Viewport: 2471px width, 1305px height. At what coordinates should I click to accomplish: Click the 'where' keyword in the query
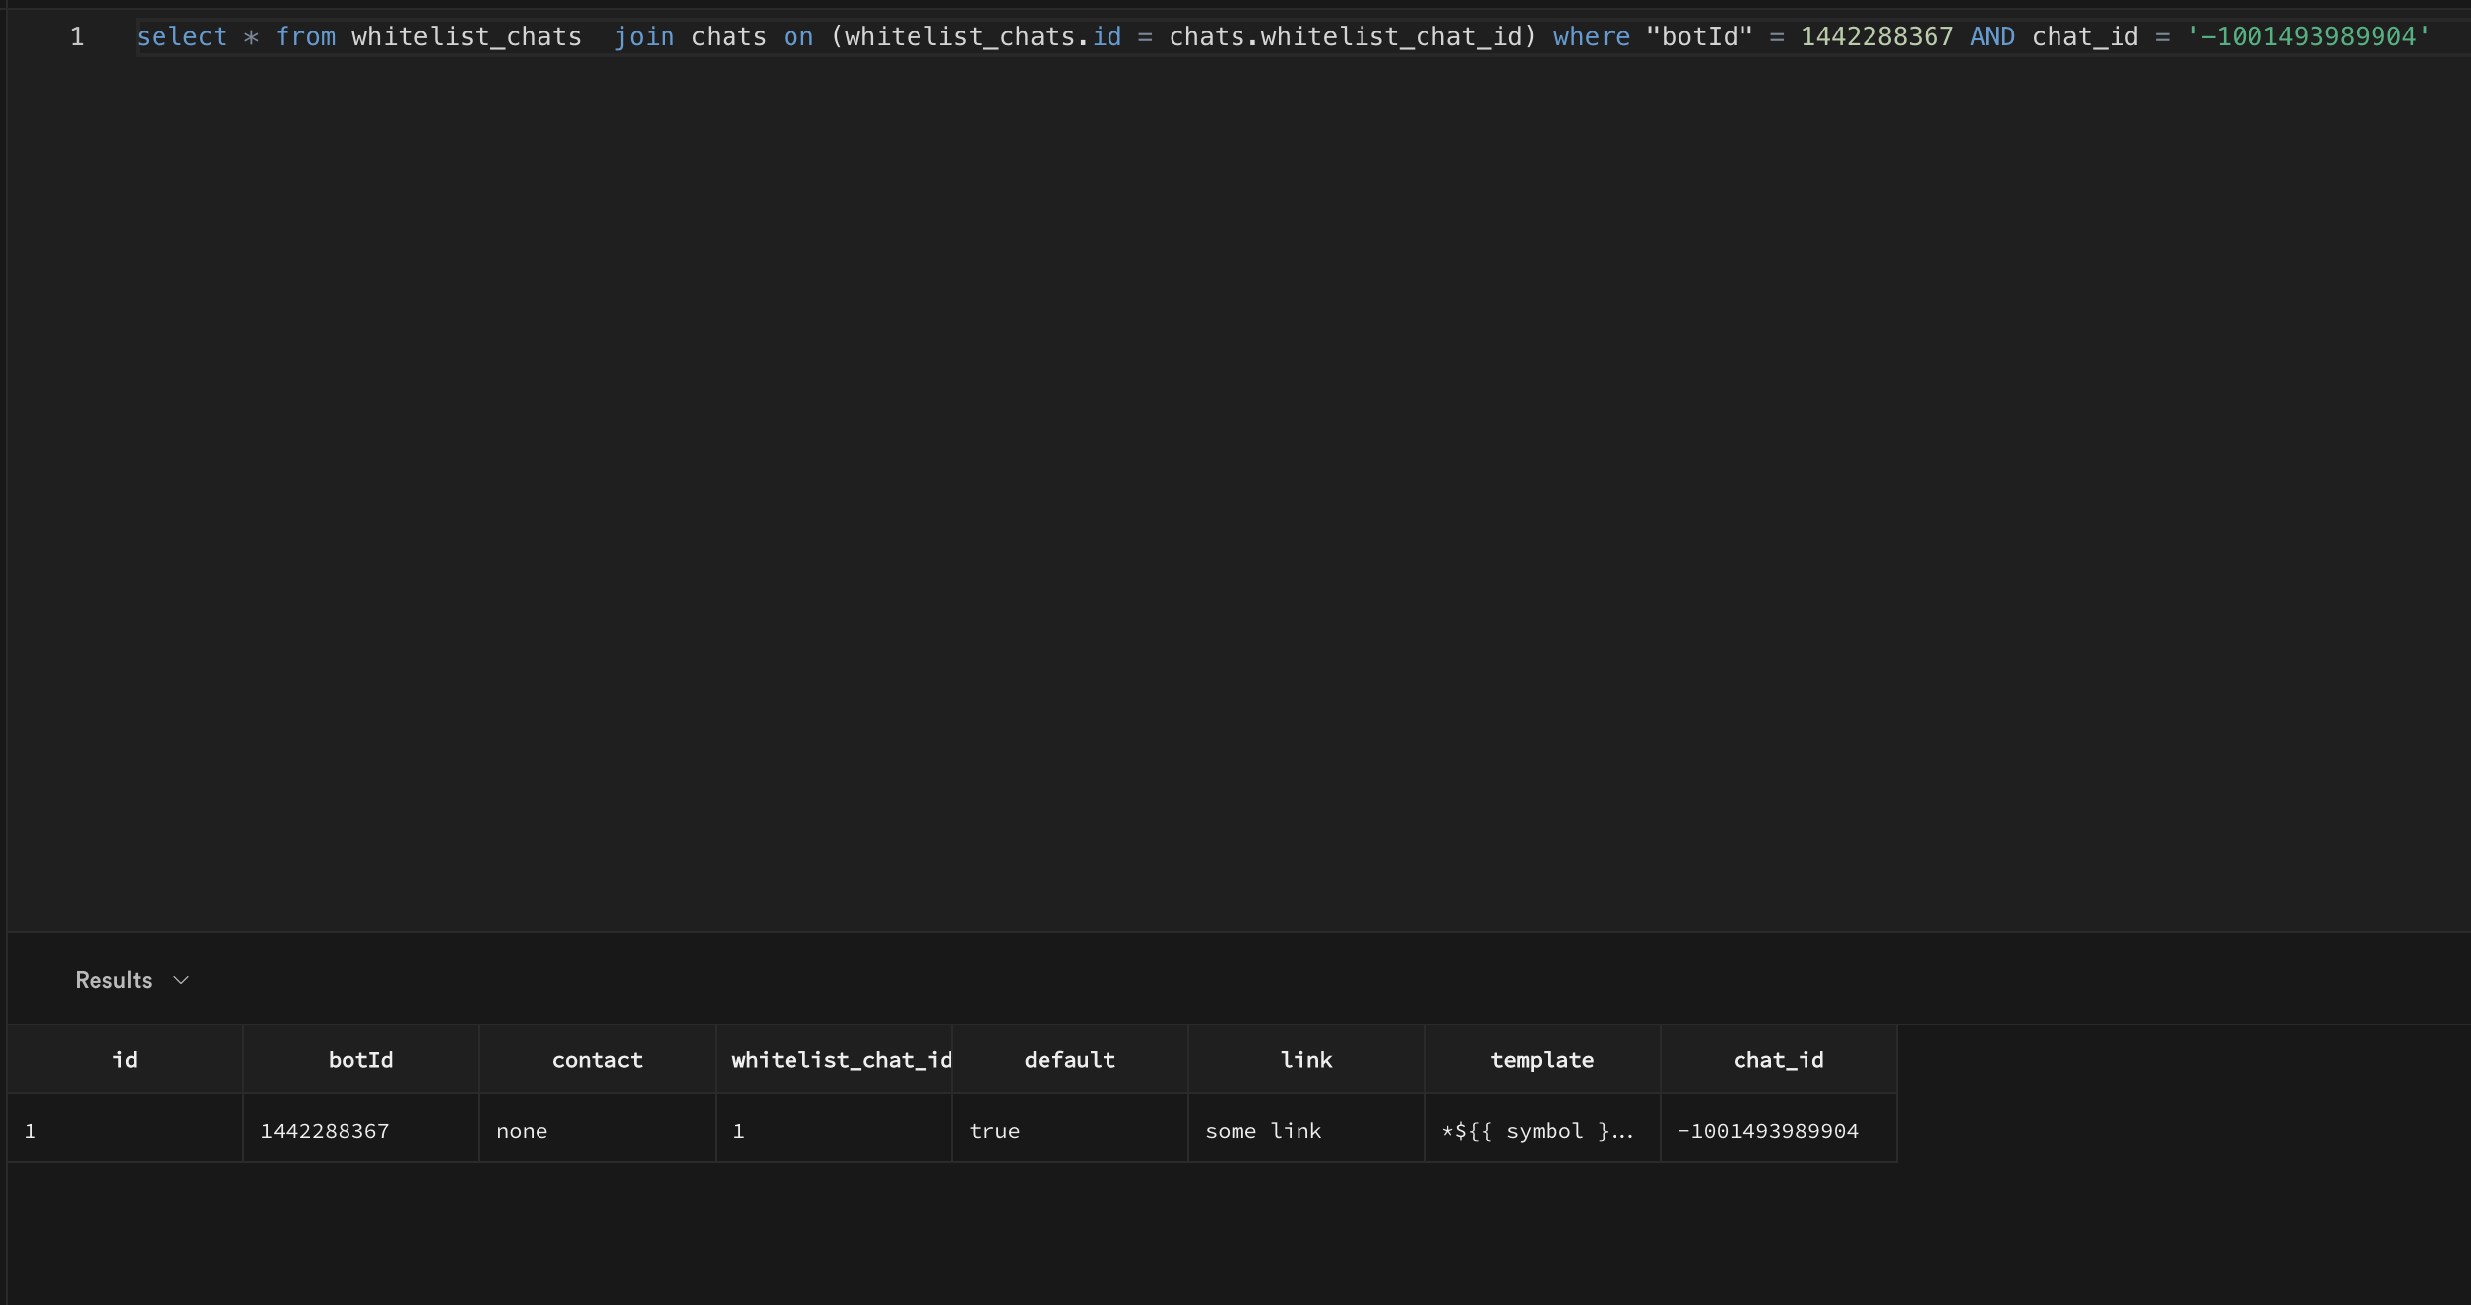point(1592,37)
